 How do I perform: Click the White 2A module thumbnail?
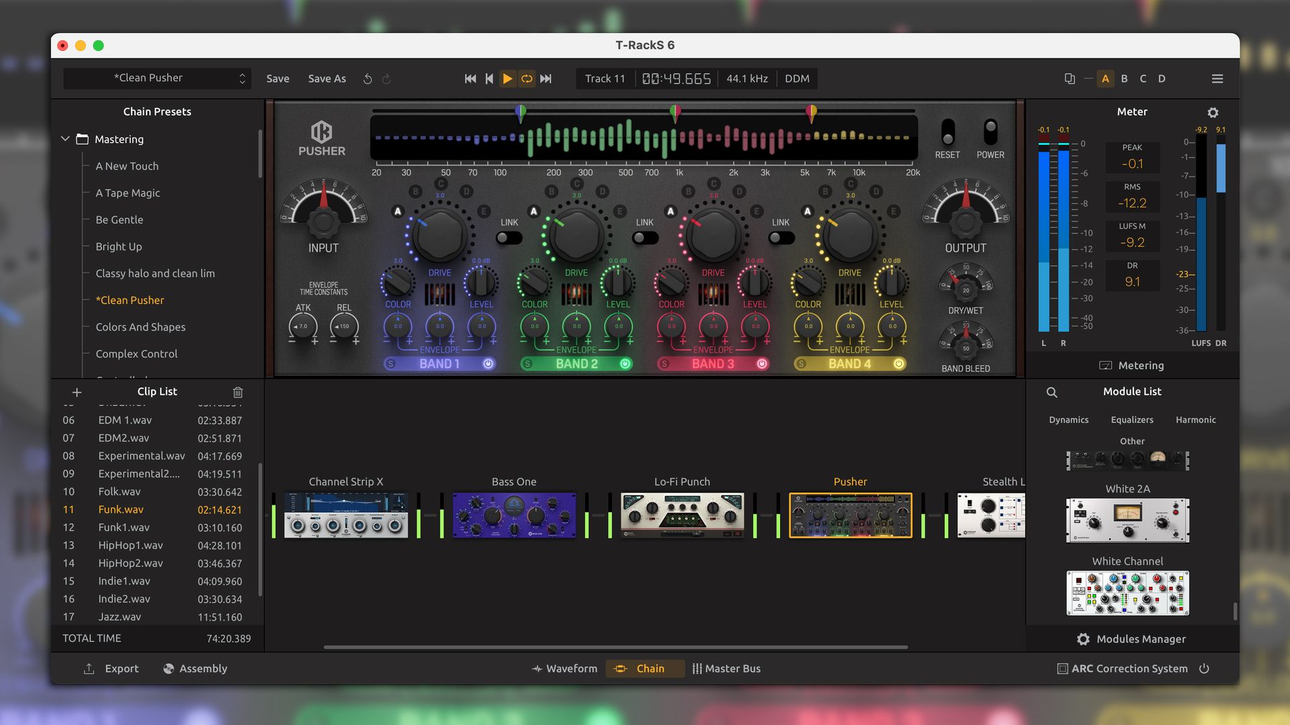coord(1126,520)
